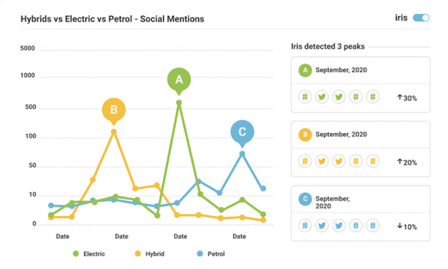The height and width of the screenshot is (269, 448).
Task: Toggle the Hybrid series in the legend
Action: pyautogui.click(x=149, y=254)
